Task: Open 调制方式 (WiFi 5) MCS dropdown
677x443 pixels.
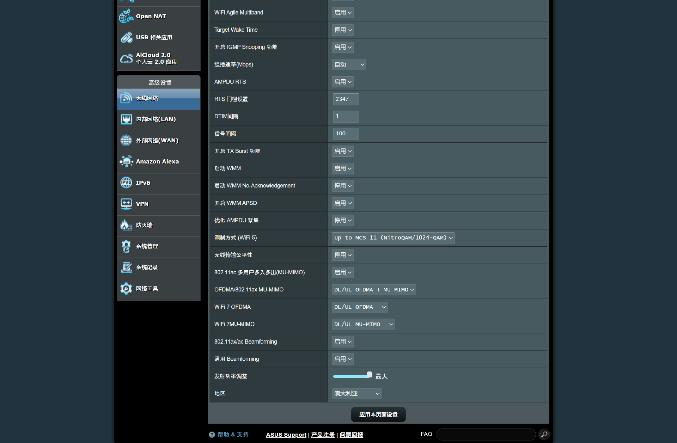Action: (x=393, y=238)
